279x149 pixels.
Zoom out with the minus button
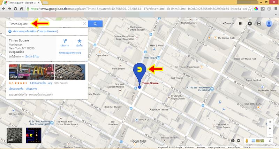pos(270,134)
